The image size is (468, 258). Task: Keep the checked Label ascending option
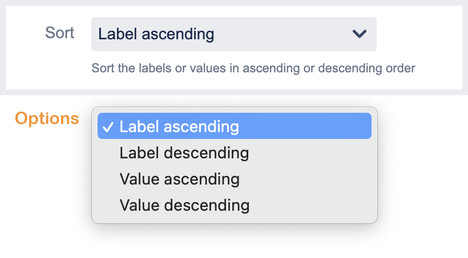[179, 126]
